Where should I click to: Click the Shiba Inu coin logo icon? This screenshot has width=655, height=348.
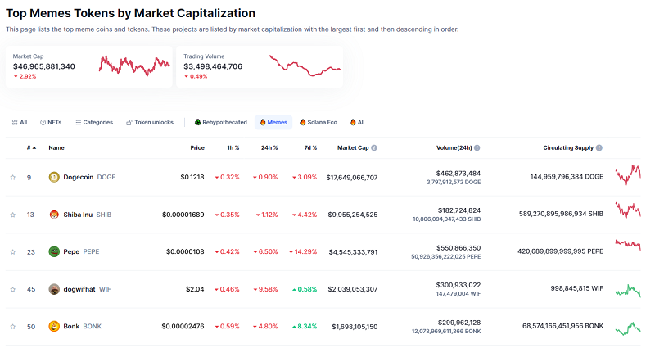tap(55, 215)
